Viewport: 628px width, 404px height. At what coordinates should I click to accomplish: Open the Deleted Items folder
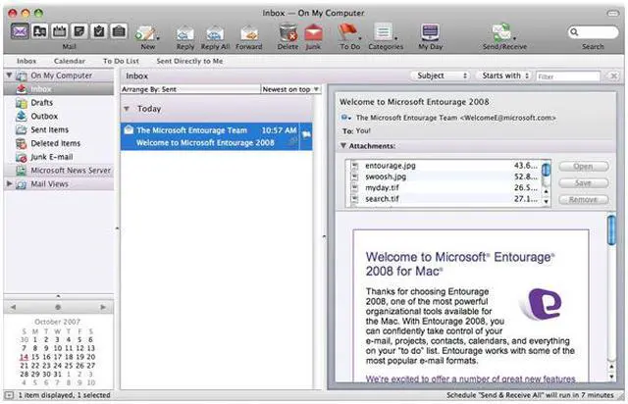pos(59,143)
